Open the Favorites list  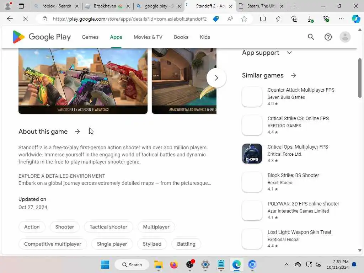click(x=279, y=19)
